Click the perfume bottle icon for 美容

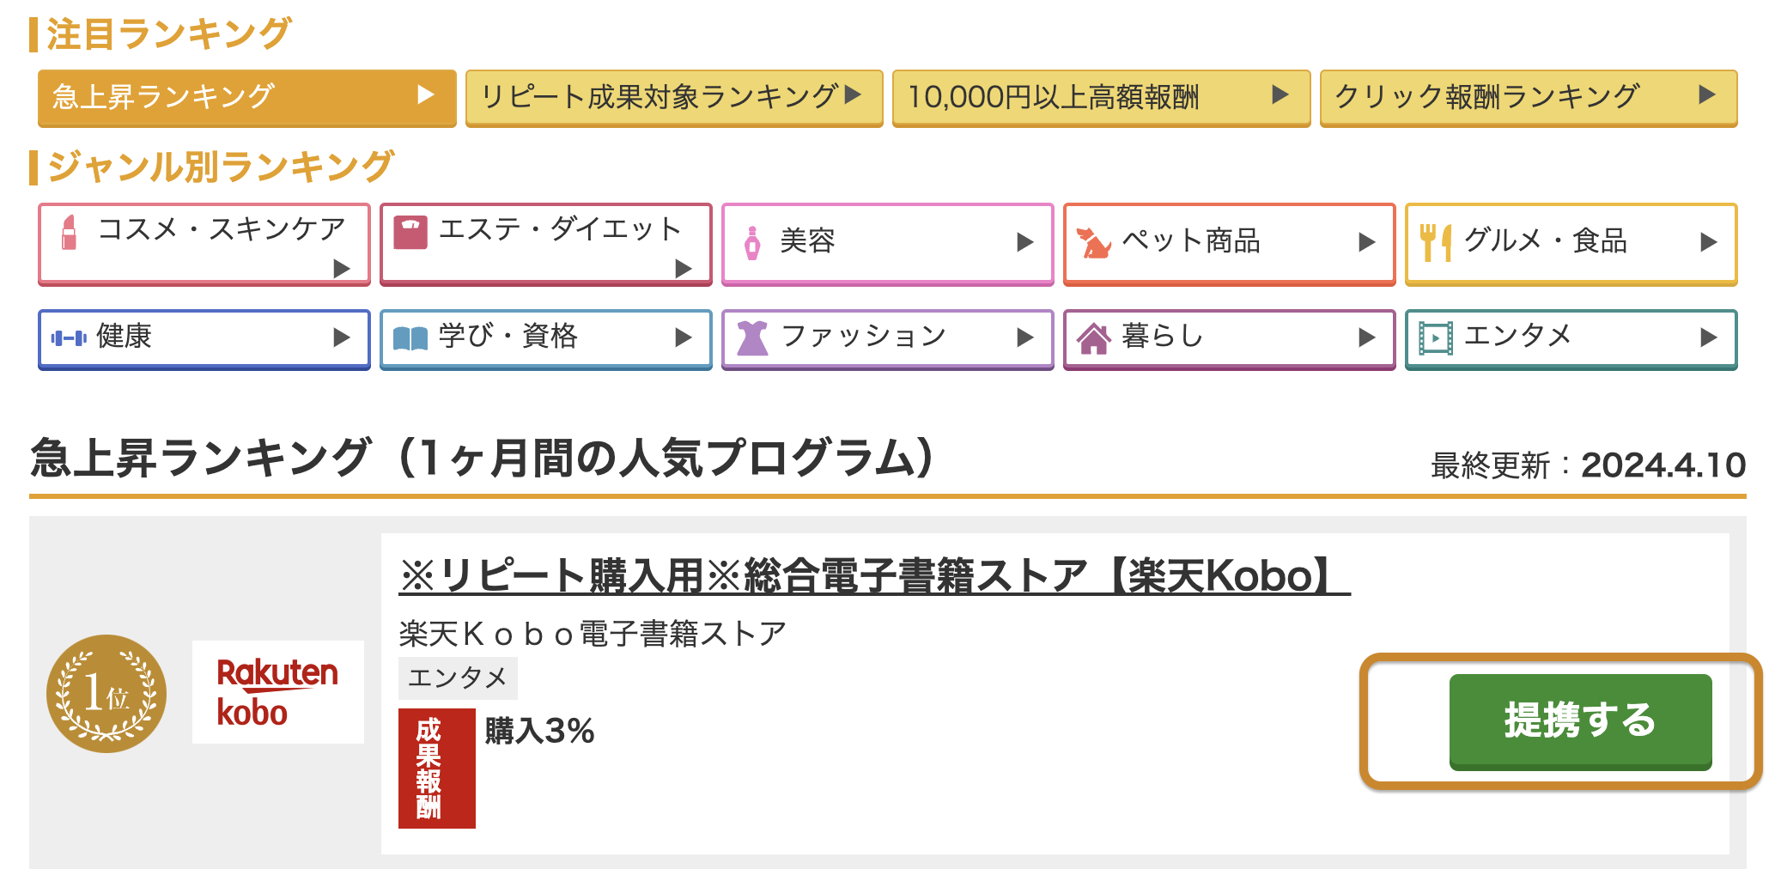752,243
